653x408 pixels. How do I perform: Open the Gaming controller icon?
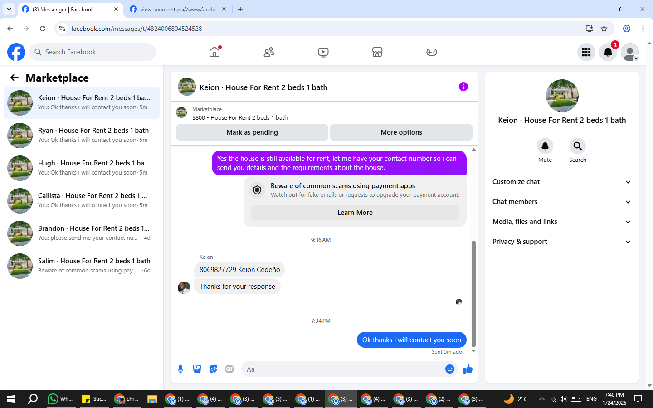432,52
